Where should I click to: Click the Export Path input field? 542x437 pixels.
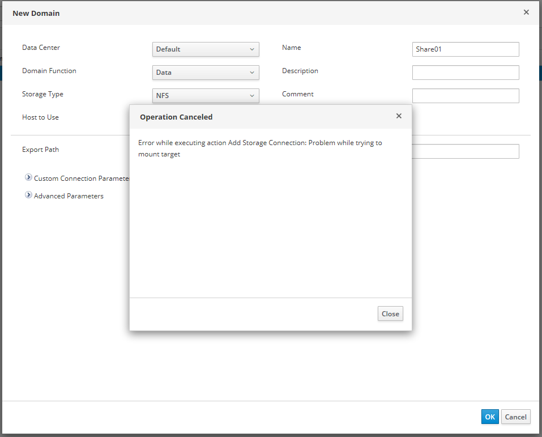(465, 151)
